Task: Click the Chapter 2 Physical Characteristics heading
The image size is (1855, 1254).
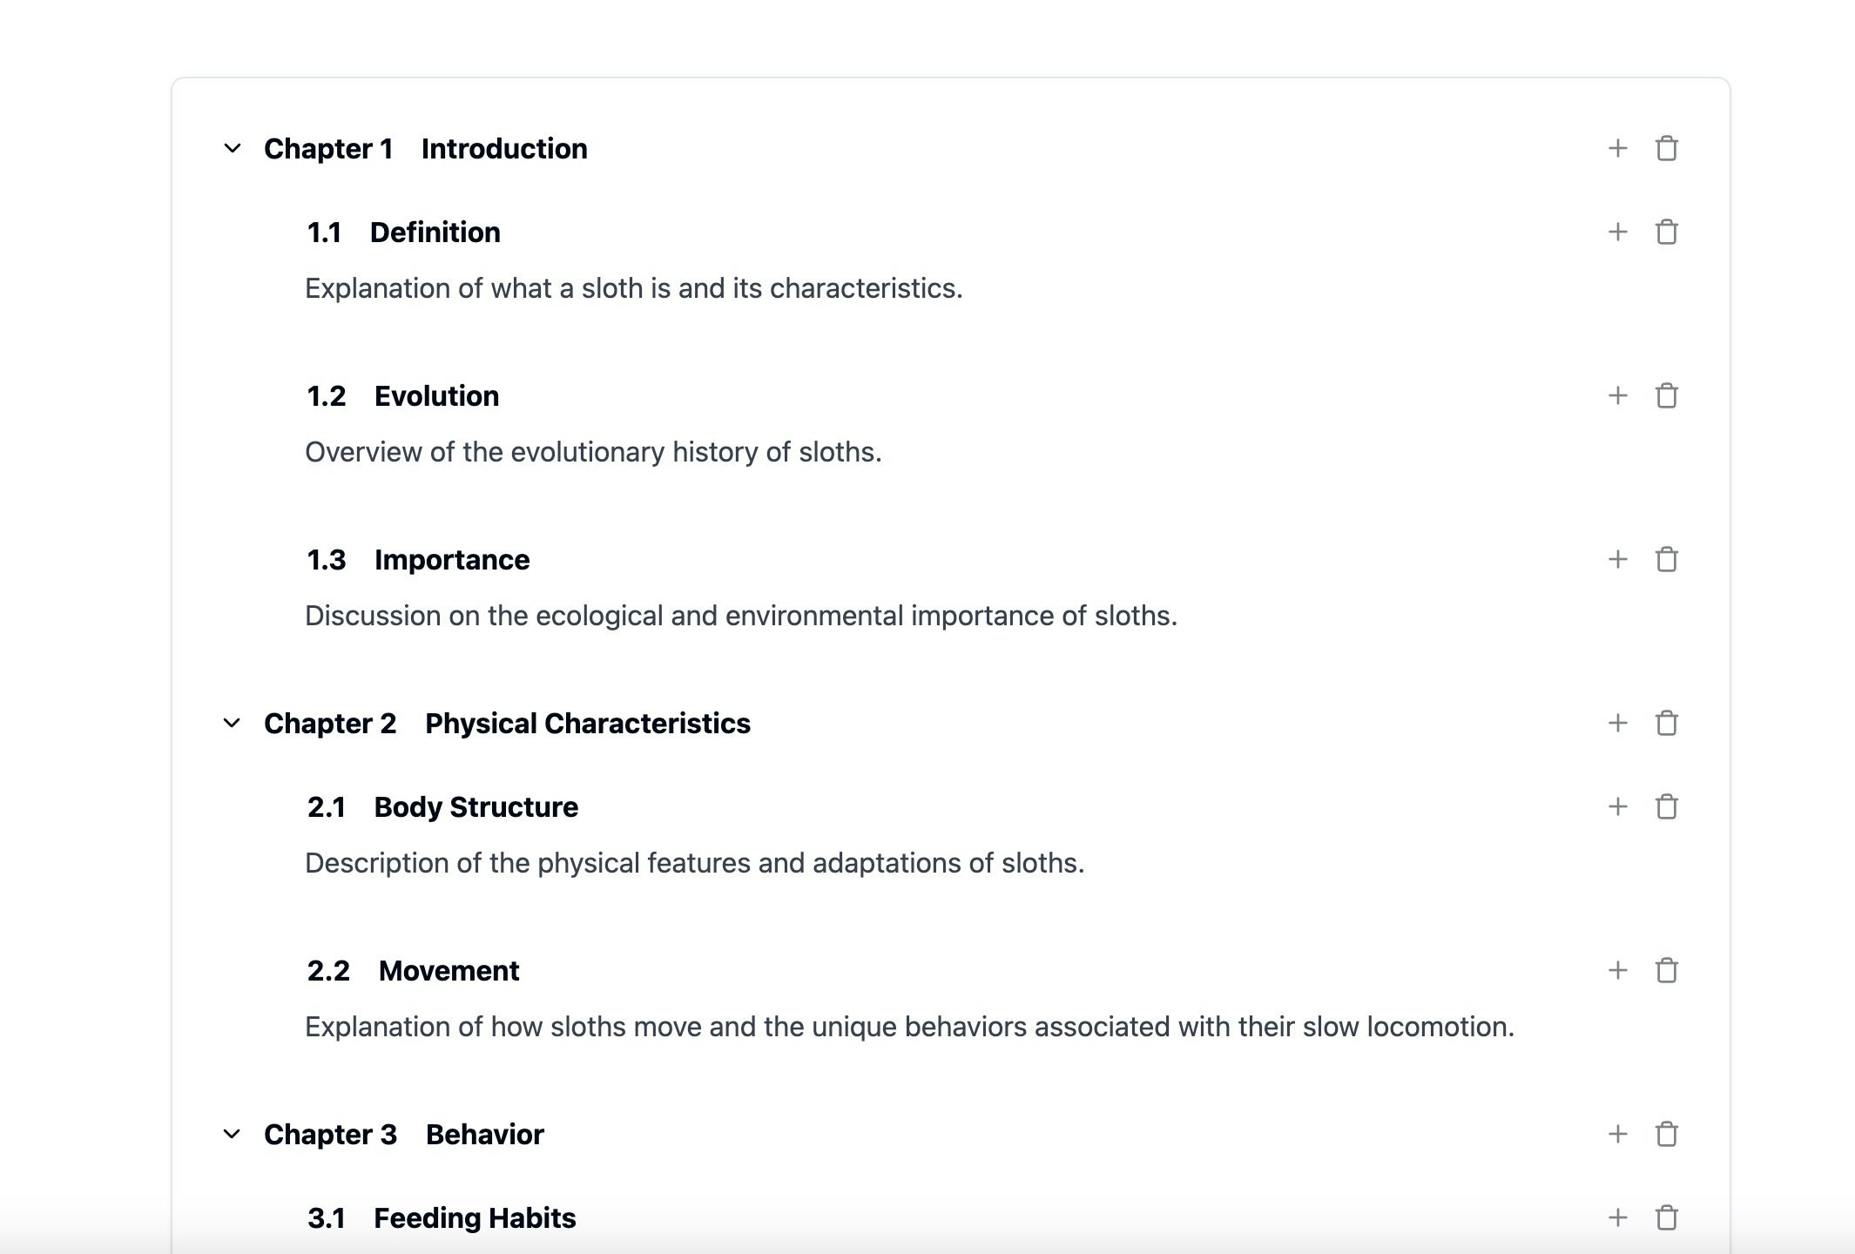Action: 587,724
